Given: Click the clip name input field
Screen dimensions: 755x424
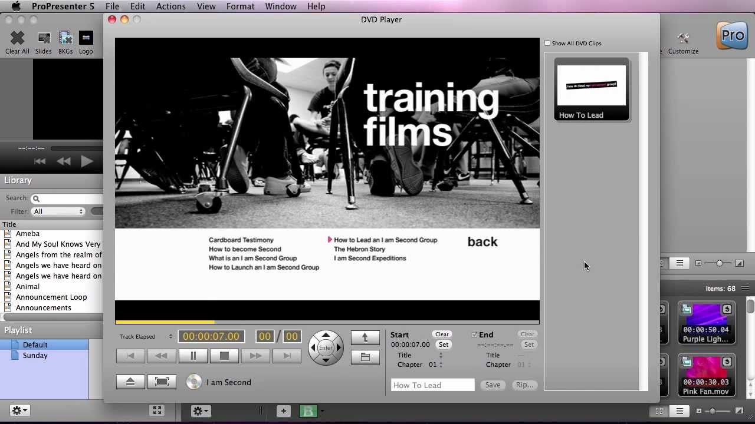Looking at the screenshot, I should tap(432, 385).
